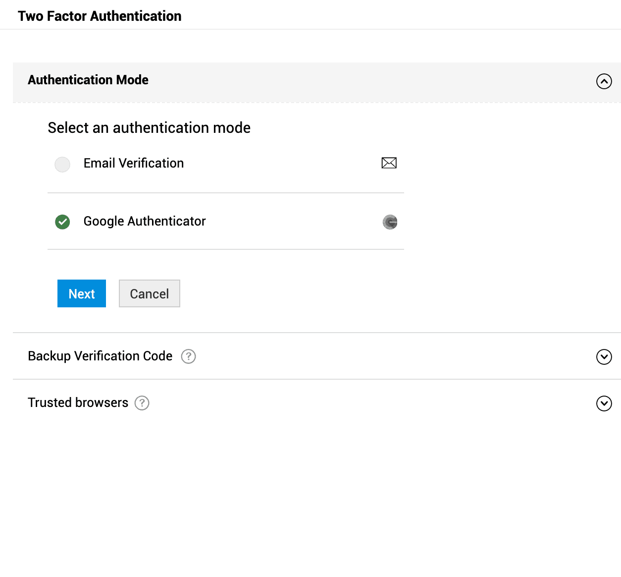
Task: Click help icon next to Trusted browsers
Action: pyautogui.click(x=142, y=403)
